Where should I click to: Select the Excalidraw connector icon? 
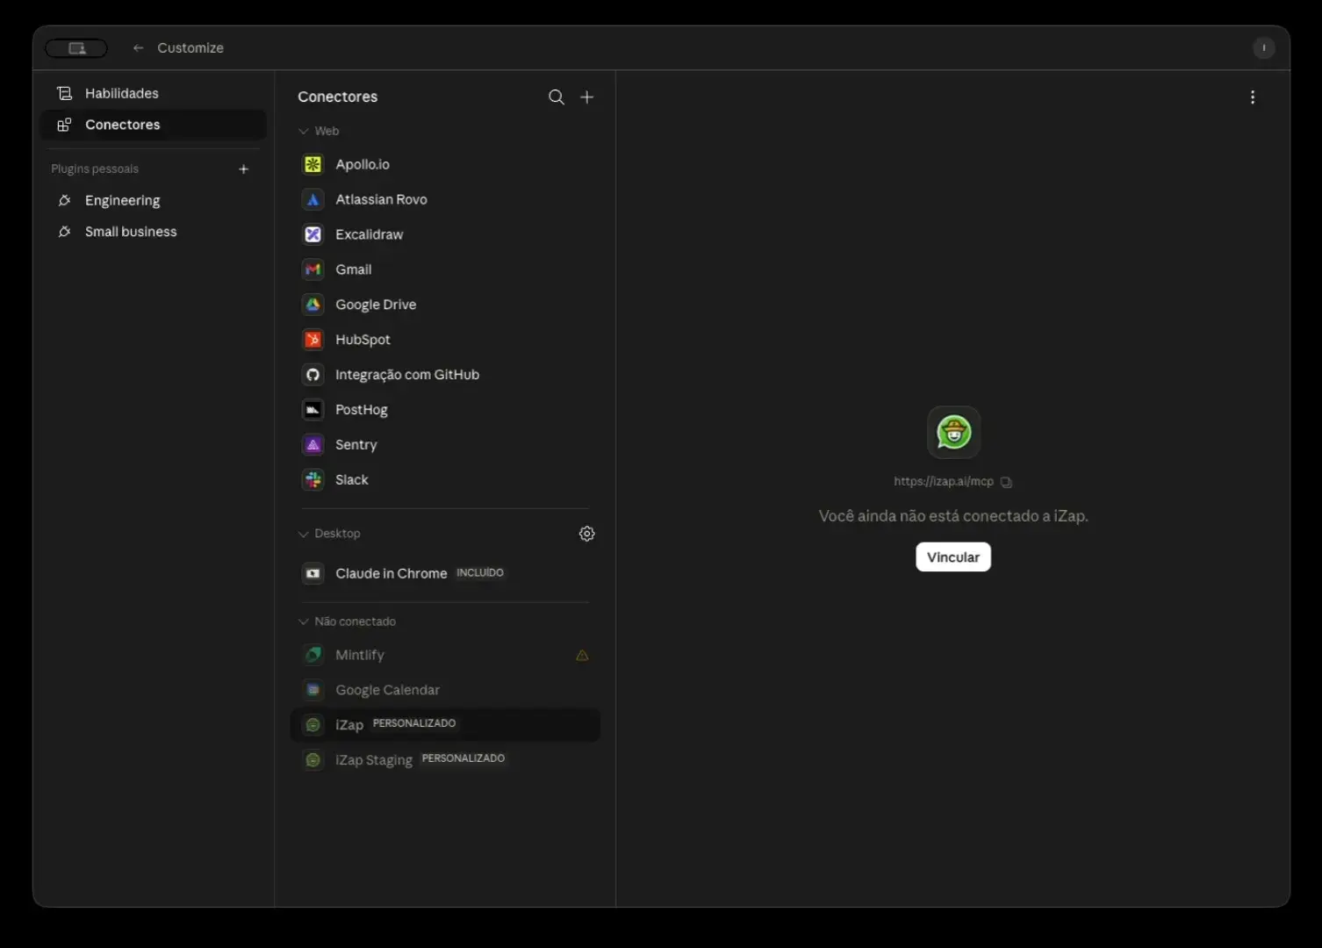[x=313, y=234]
